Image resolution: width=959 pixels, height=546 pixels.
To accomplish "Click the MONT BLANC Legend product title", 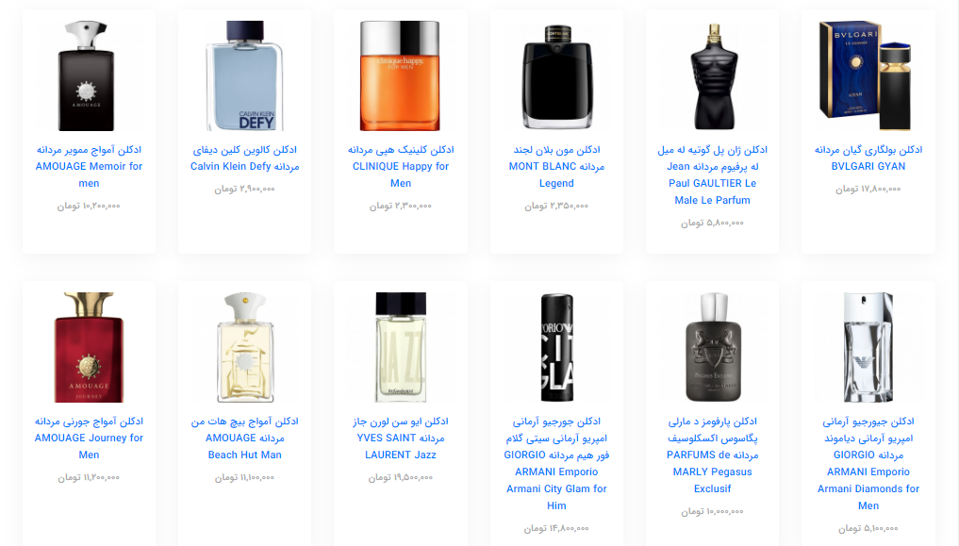I will 556,166.
